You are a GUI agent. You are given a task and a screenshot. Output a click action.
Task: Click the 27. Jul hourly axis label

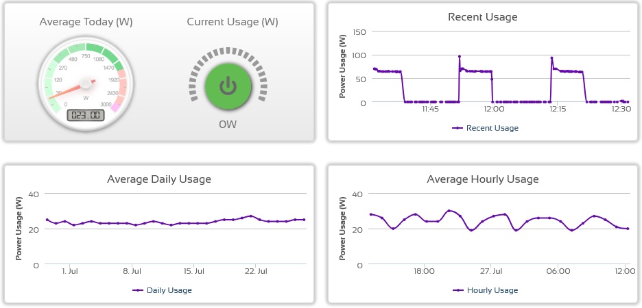491,271
